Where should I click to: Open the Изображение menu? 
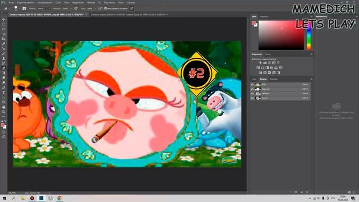[x=45, y=2]
